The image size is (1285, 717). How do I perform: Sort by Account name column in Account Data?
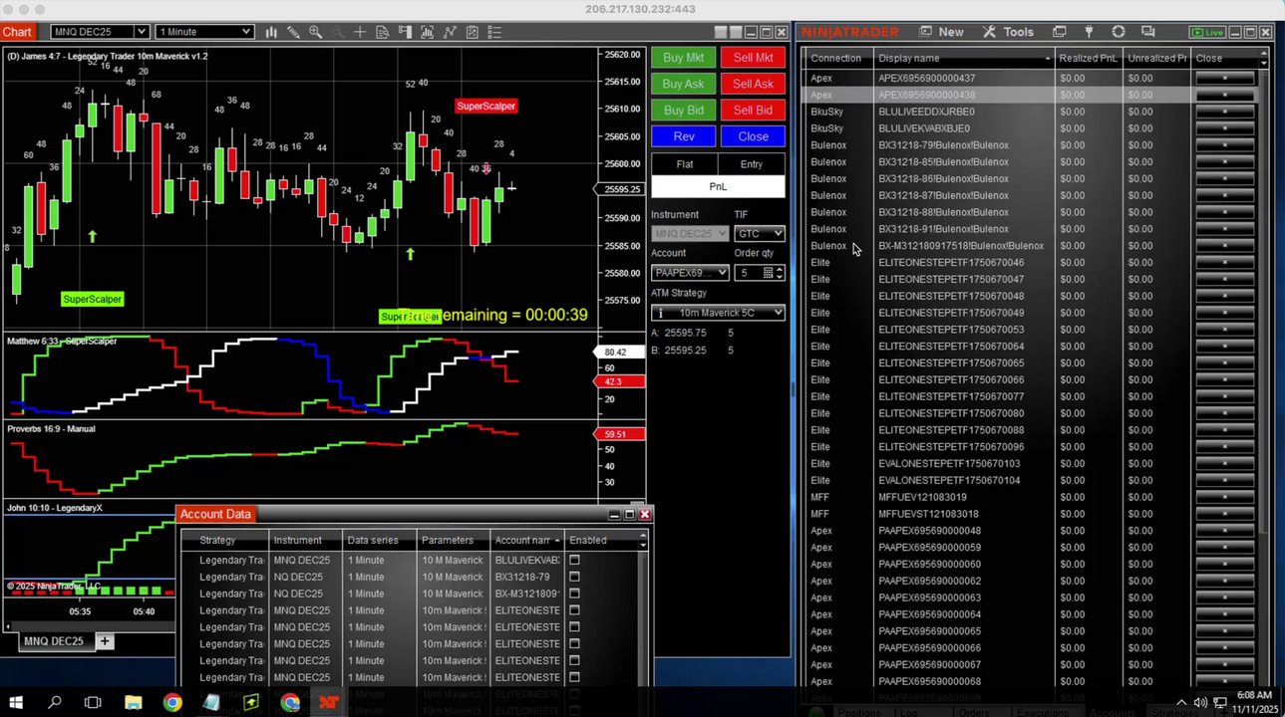point(527,540)
